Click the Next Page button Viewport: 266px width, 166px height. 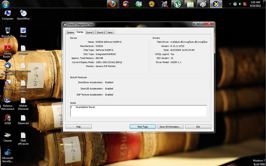(x=143, y=127)
